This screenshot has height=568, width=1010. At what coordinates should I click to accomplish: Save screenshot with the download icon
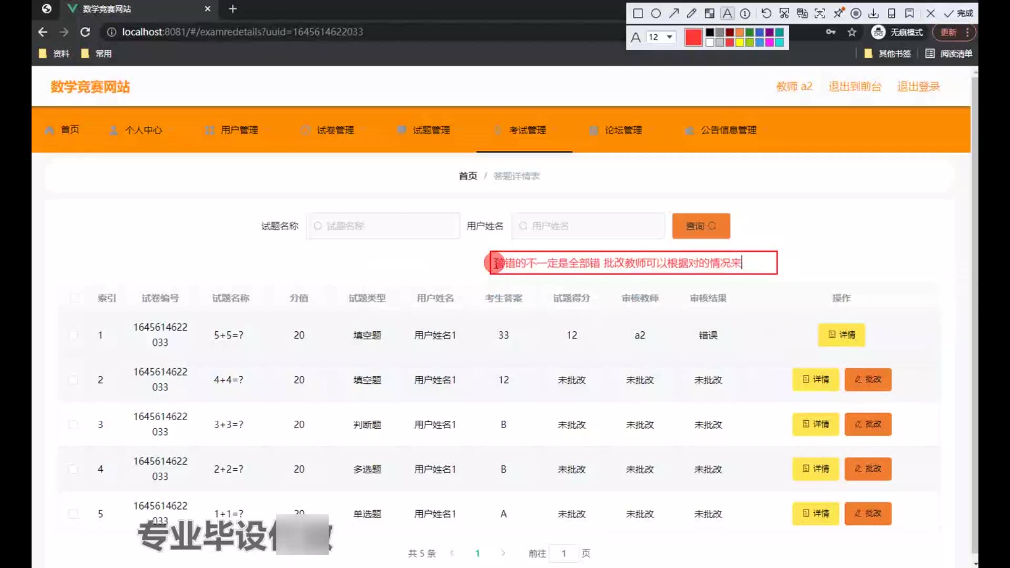click(x=874, y=14)
